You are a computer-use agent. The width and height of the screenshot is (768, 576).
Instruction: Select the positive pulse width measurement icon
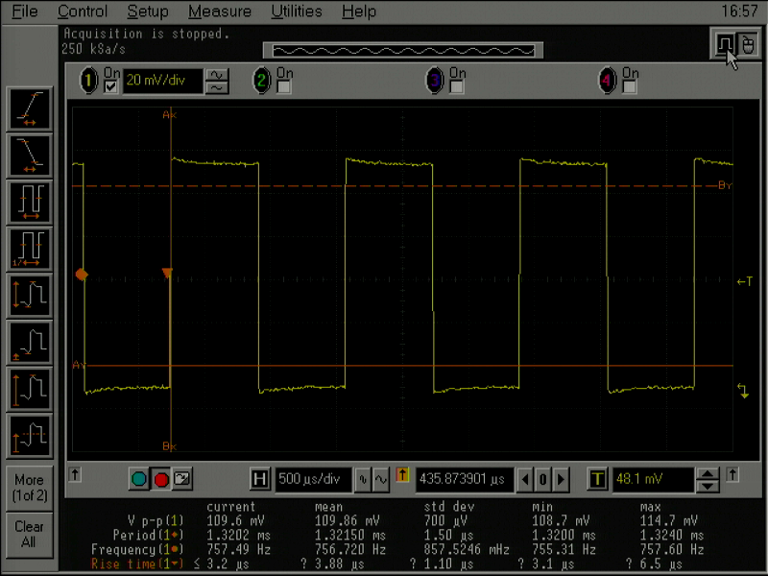pyautogui.click(x=29, y=204)
